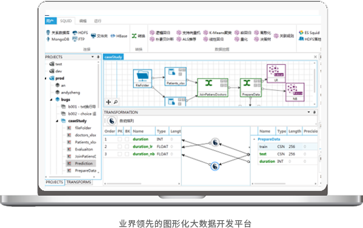Select the MongoDB connection icon
The image size is (363, 228).
(58, 39)
